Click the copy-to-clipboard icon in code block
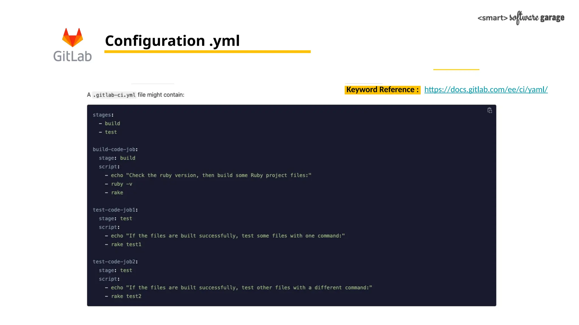Viewport: 579px width, 325px height. [490, 110]
